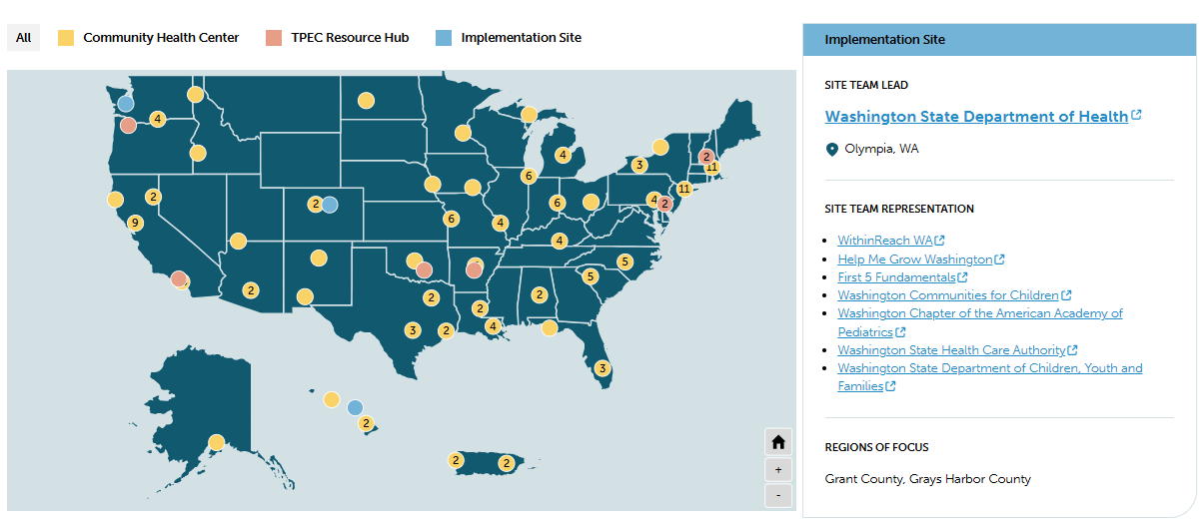1202x521 pixels.
Task: Open the cluster of 4 in Michigan
Action: 564,155
